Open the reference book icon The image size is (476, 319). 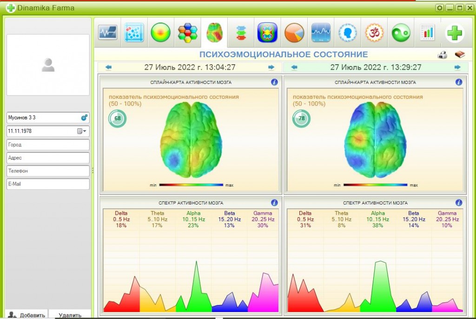pos(460,55)
